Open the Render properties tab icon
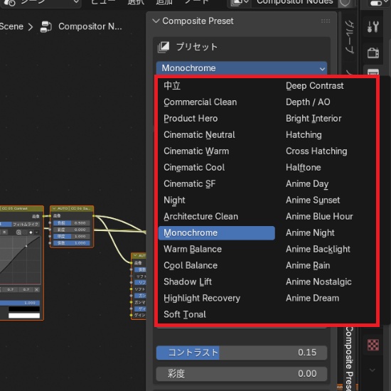 pyautogui.click(x=373, y=53)
